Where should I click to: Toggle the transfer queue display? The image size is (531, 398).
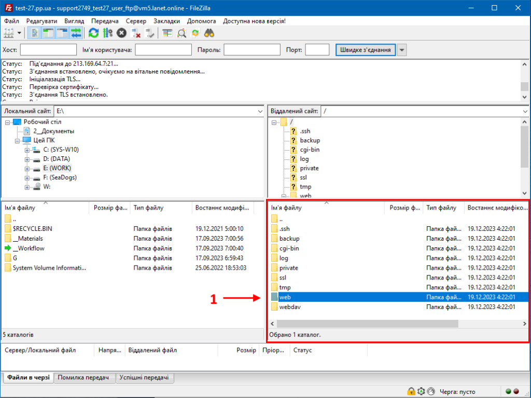click(76, 33)
